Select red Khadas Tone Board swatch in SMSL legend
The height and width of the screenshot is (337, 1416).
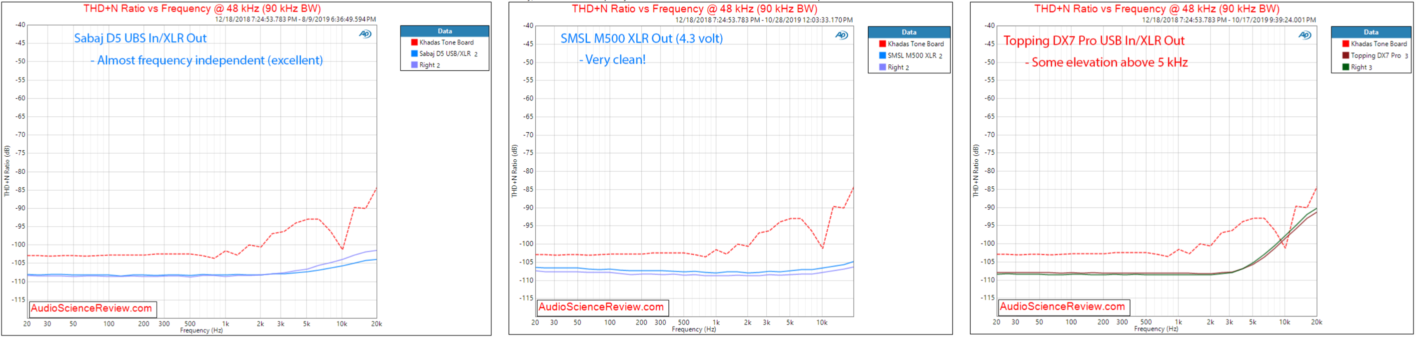tap(882, 44)
